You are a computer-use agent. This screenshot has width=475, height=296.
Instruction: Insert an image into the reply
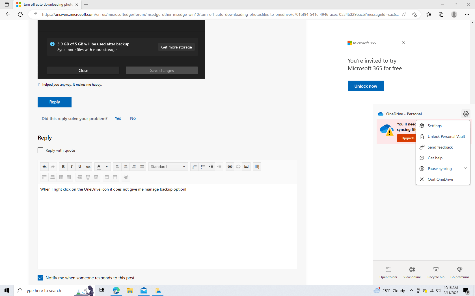click(x=246, y=167)
